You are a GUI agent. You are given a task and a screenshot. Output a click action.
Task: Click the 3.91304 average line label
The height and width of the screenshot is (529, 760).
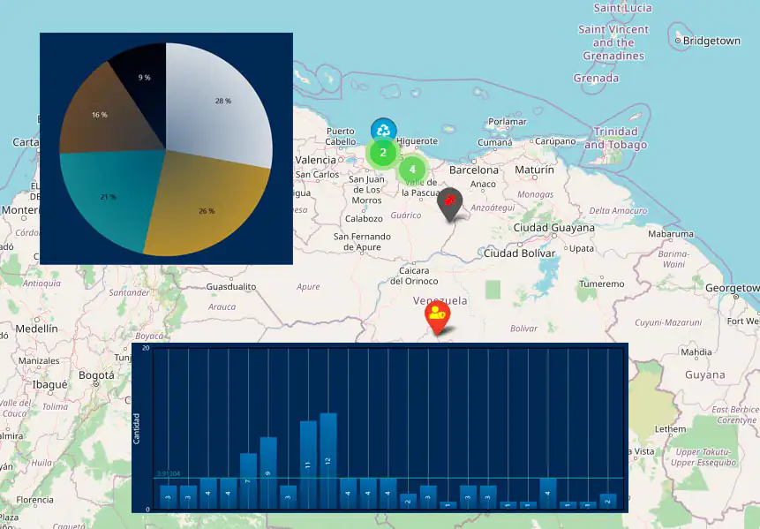point(169,474)
